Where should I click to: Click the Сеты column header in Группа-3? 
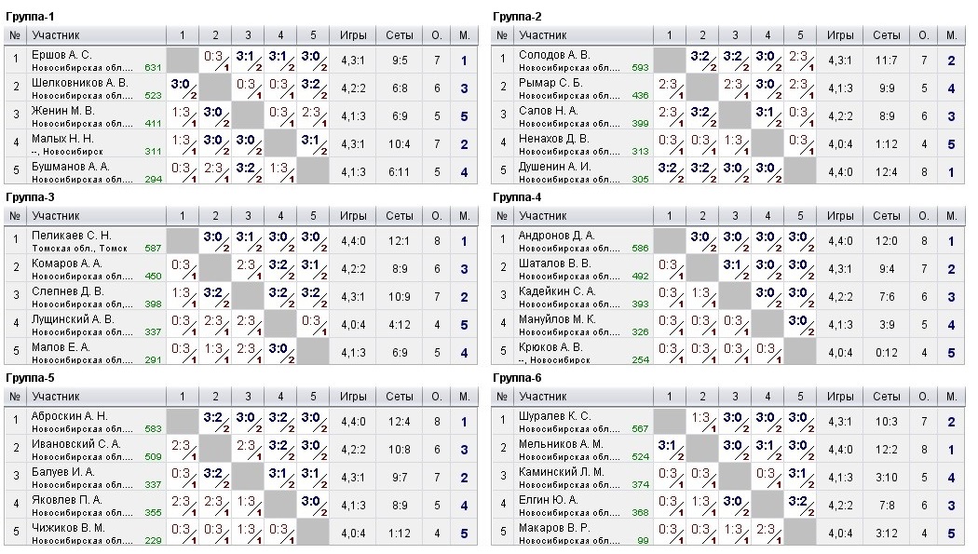click(x=400, y=216)
